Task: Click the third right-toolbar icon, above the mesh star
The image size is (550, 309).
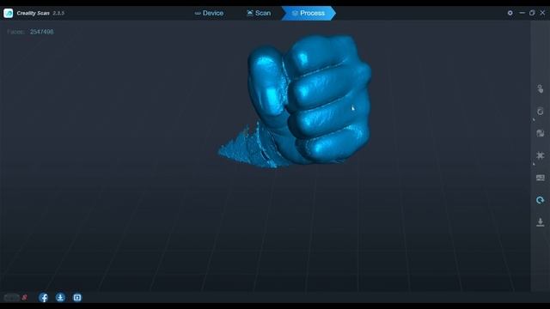Action: (x=541, y=133)
